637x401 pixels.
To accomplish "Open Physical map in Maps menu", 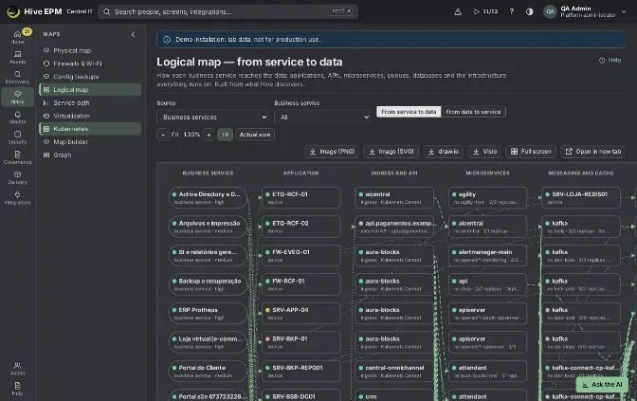I will click(90, 50).
